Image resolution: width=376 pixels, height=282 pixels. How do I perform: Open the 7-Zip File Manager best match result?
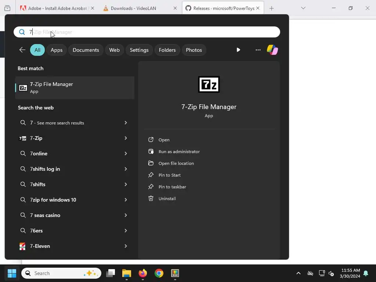coord(75,88)
